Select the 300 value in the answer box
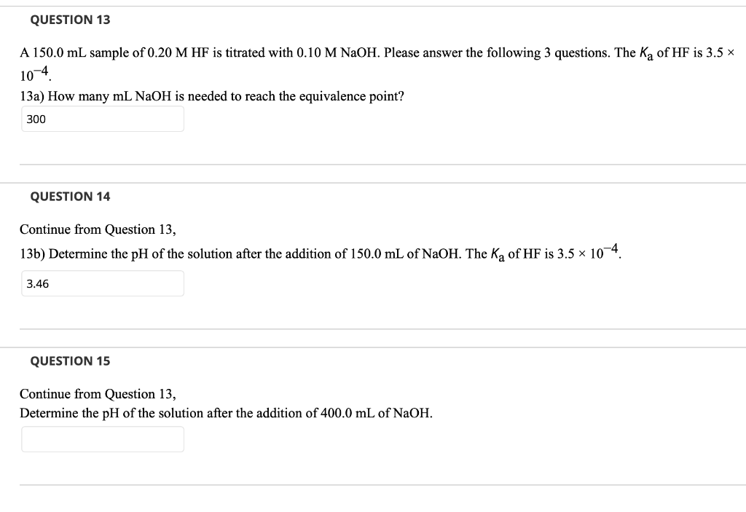746x512 pixels. [x=34, y=118]
